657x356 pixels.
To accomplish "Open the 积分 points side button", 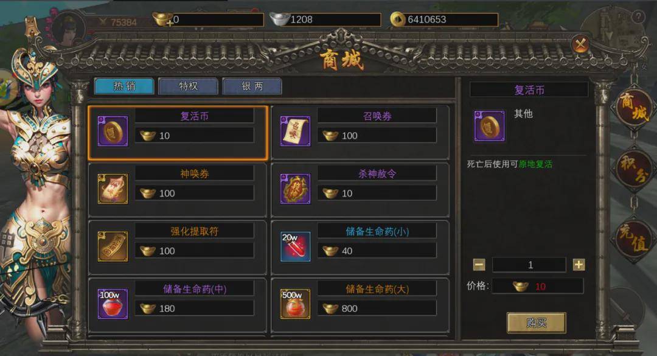I will (x=634, y=169).
